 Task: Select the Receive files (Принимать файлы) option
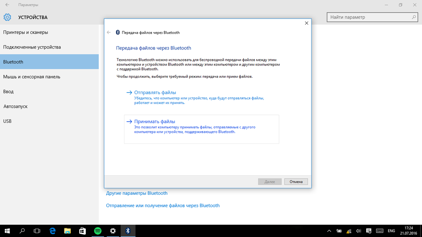pos(201,129)
